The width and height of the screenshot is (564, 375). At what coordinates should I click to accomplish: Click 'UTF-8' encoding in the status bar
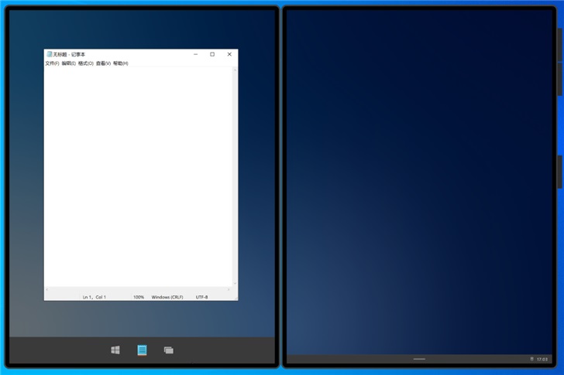click(201, 297)
